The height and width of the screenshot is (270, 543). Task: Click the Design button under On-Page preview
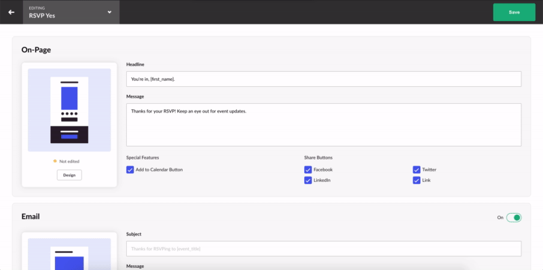click(x=69, y=175)
